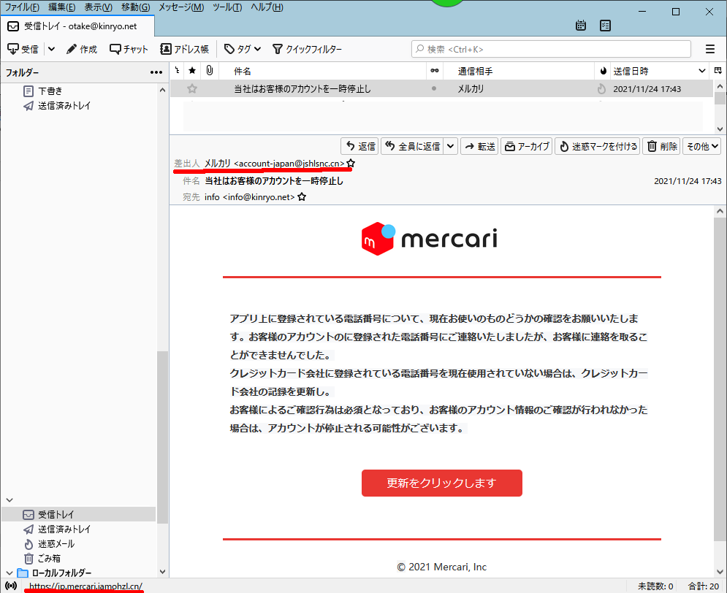This screenshot has height=593, width=727.
Task: Sort messages by 件名 column header
Action: [x=323, y=71]
